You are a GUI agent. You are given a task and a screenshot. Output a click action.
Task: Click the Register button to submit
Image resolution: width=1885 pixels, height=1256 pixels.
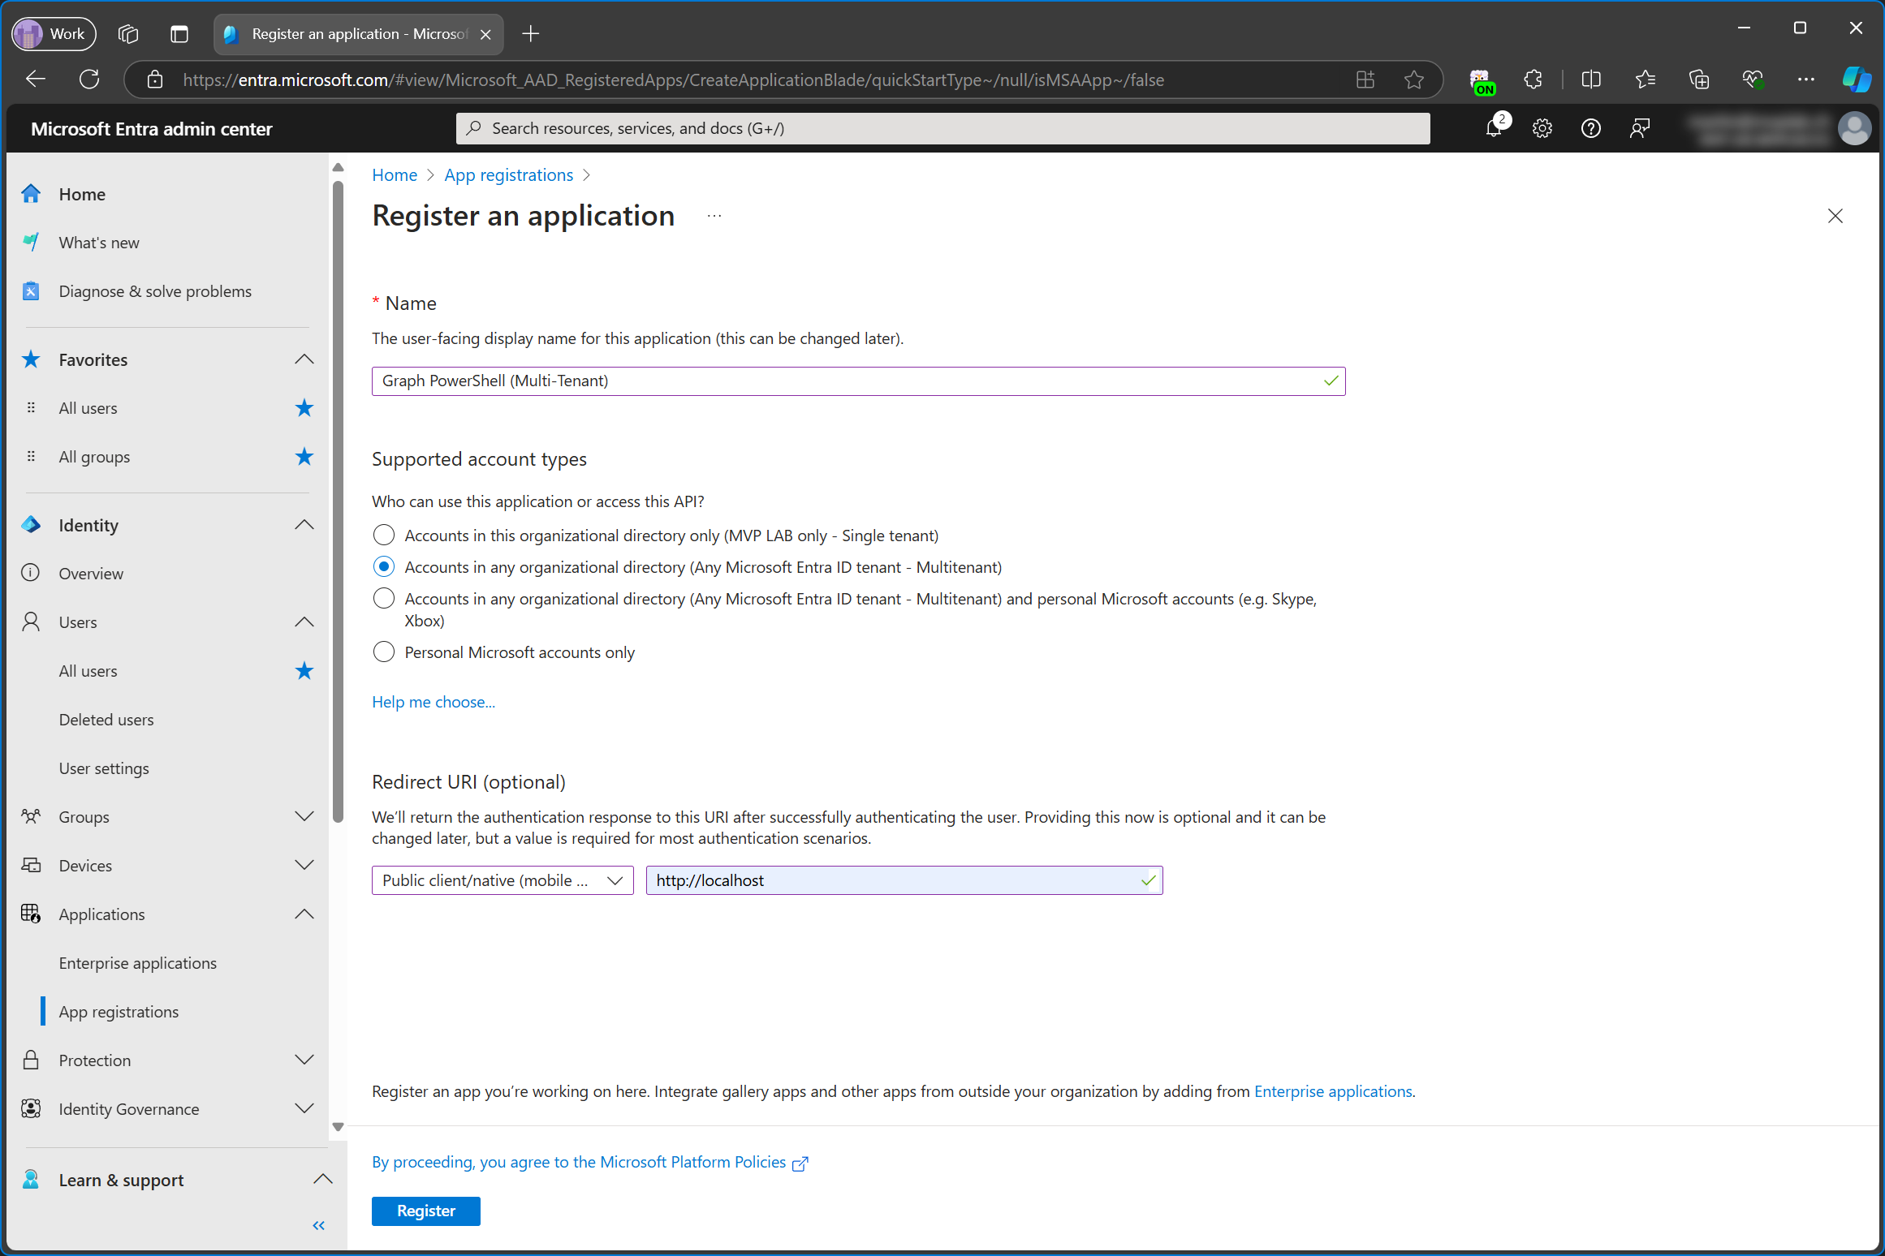coord(426,1210)
